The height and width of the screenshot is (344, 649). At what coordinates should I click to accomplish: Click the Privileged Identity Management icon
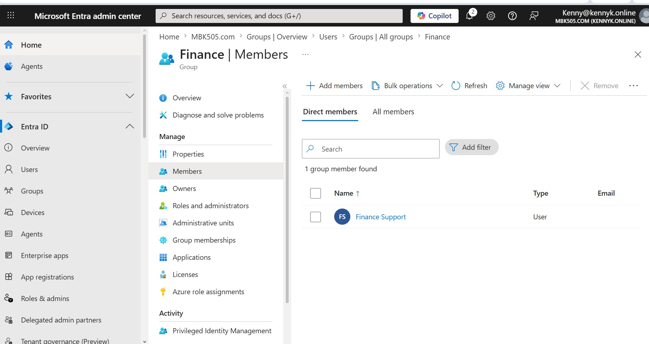pyautogui.click(x=163, y=331)
